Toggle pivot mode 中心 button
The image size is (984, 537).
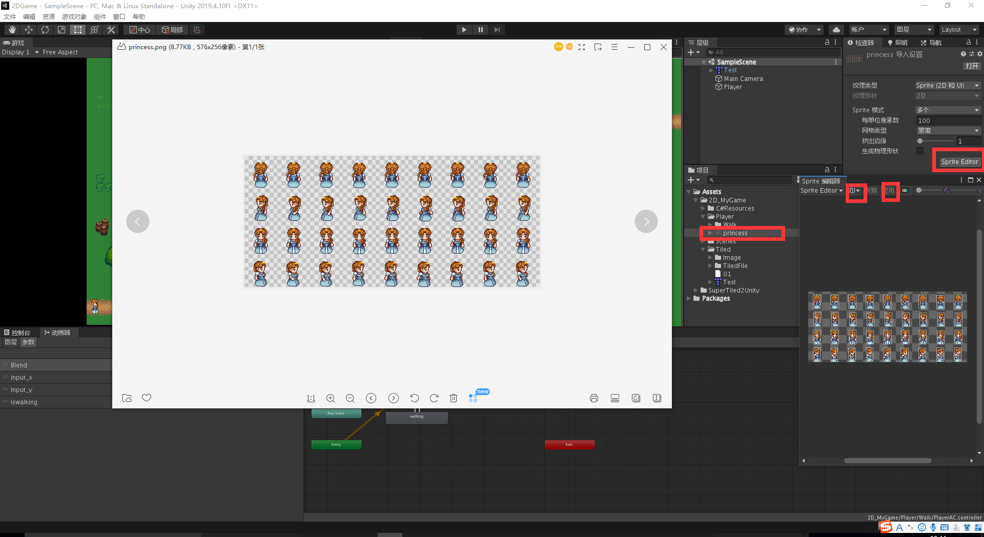pos(140,30)
